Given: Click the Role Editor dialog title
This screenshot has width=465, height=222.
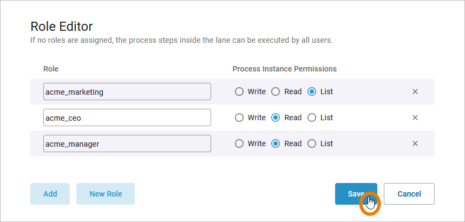Looking at the screenshot, I should pos(62,26).
